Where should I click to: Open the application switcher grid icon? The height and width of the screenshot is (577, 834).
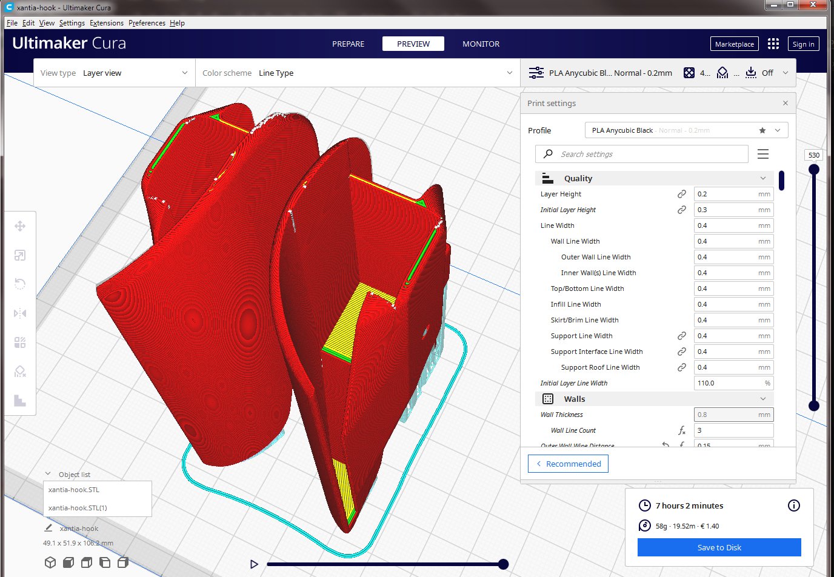(773, 44)
